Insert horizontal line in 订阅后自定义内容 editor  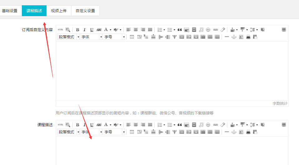click(x=227, y=37)
